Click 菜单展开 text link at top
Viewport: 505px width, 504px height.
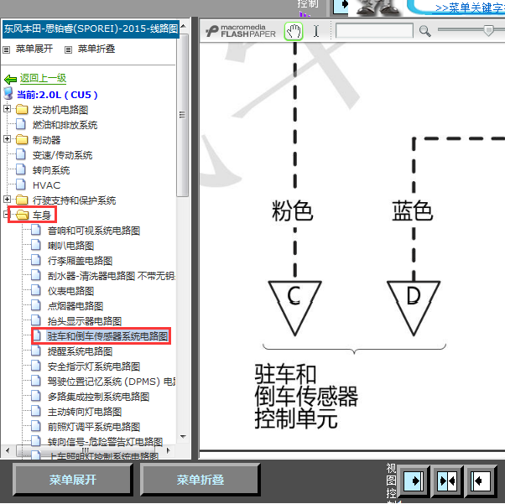34,49
